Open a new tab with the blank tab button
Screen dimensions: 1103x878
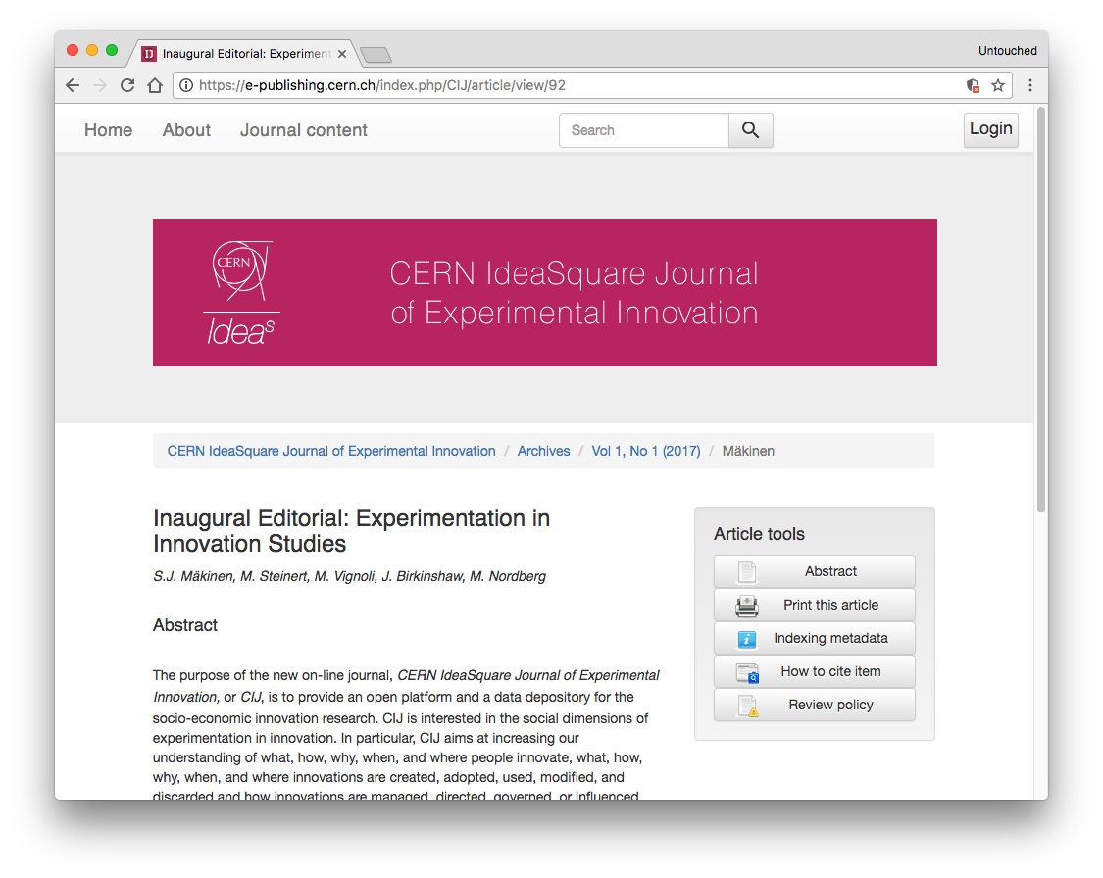click(x=375, y=54)
